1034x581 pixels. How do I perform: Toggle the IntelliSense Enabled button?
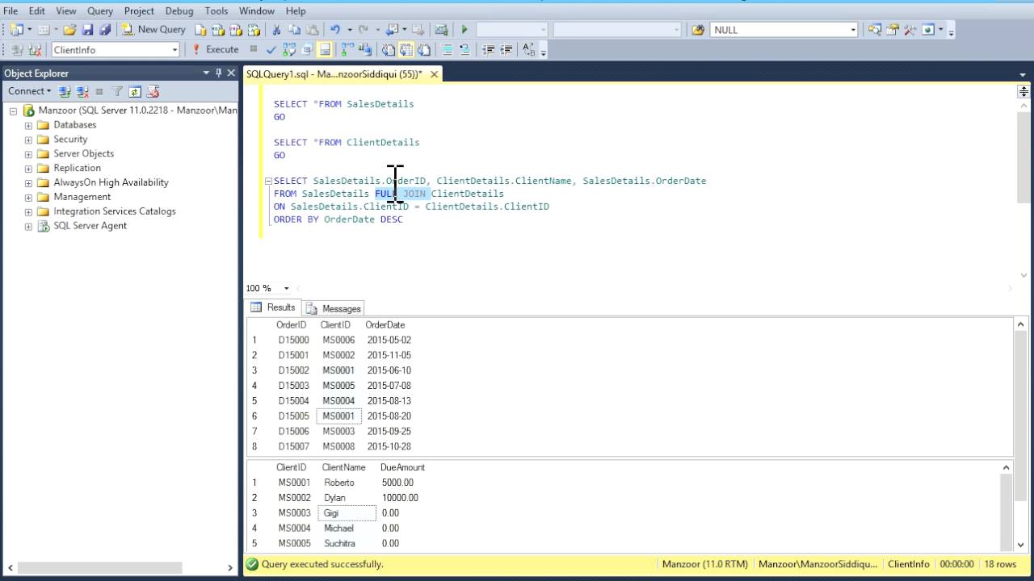325,50
